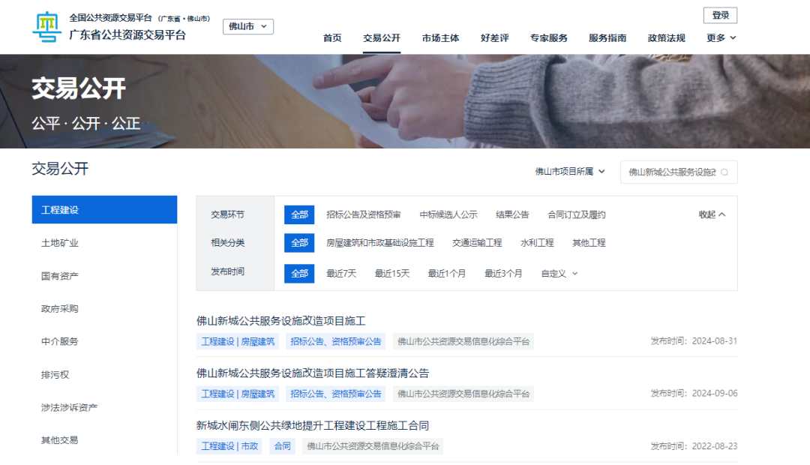Select 政府采购 in the left sidebar
The height and width of the screenshot is (465, 810).
click(x=60, y=308)
